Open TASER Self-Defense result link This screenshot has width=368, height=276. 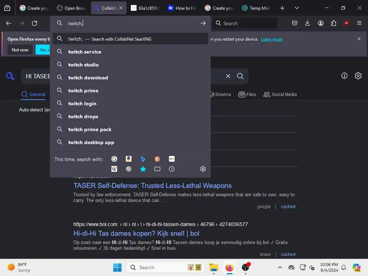152,185
